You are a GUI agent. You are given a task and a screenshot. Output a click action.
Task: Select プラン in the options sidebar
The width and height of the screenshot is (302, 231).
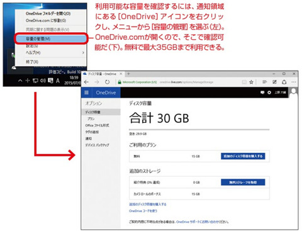tap(91, 119)
